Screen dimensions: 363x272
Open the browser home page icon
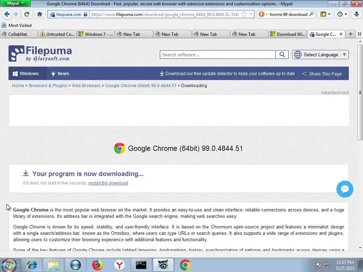[40, 14]
